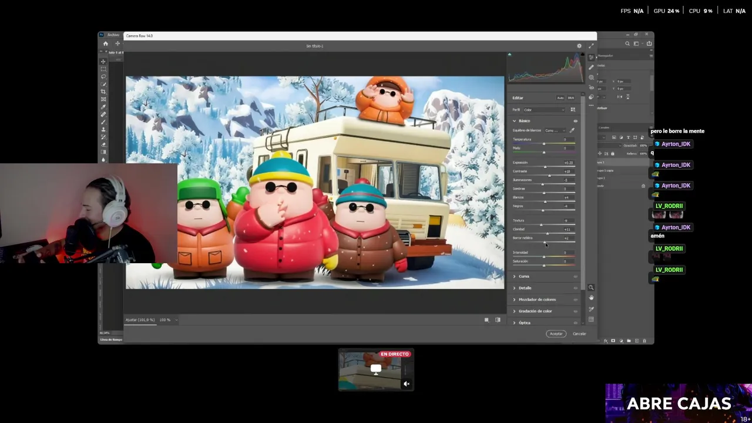Screen dimensions: 752x423
Task: Open the Masking tool in Camera Raw
Action: coord(591,77)
